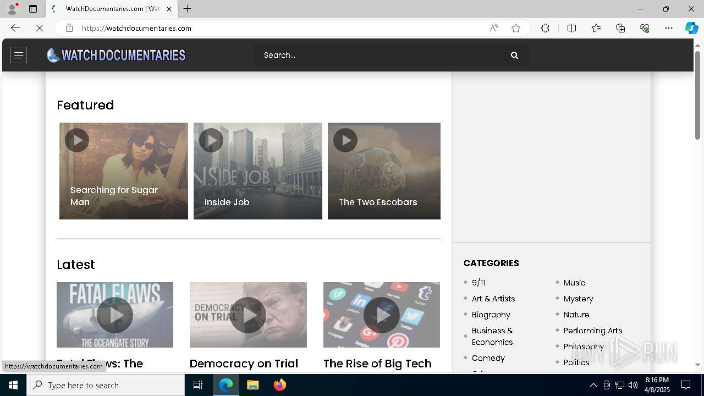704x396 pixels.
Task: Select the Philosophy category
Action: coord(584,346)
